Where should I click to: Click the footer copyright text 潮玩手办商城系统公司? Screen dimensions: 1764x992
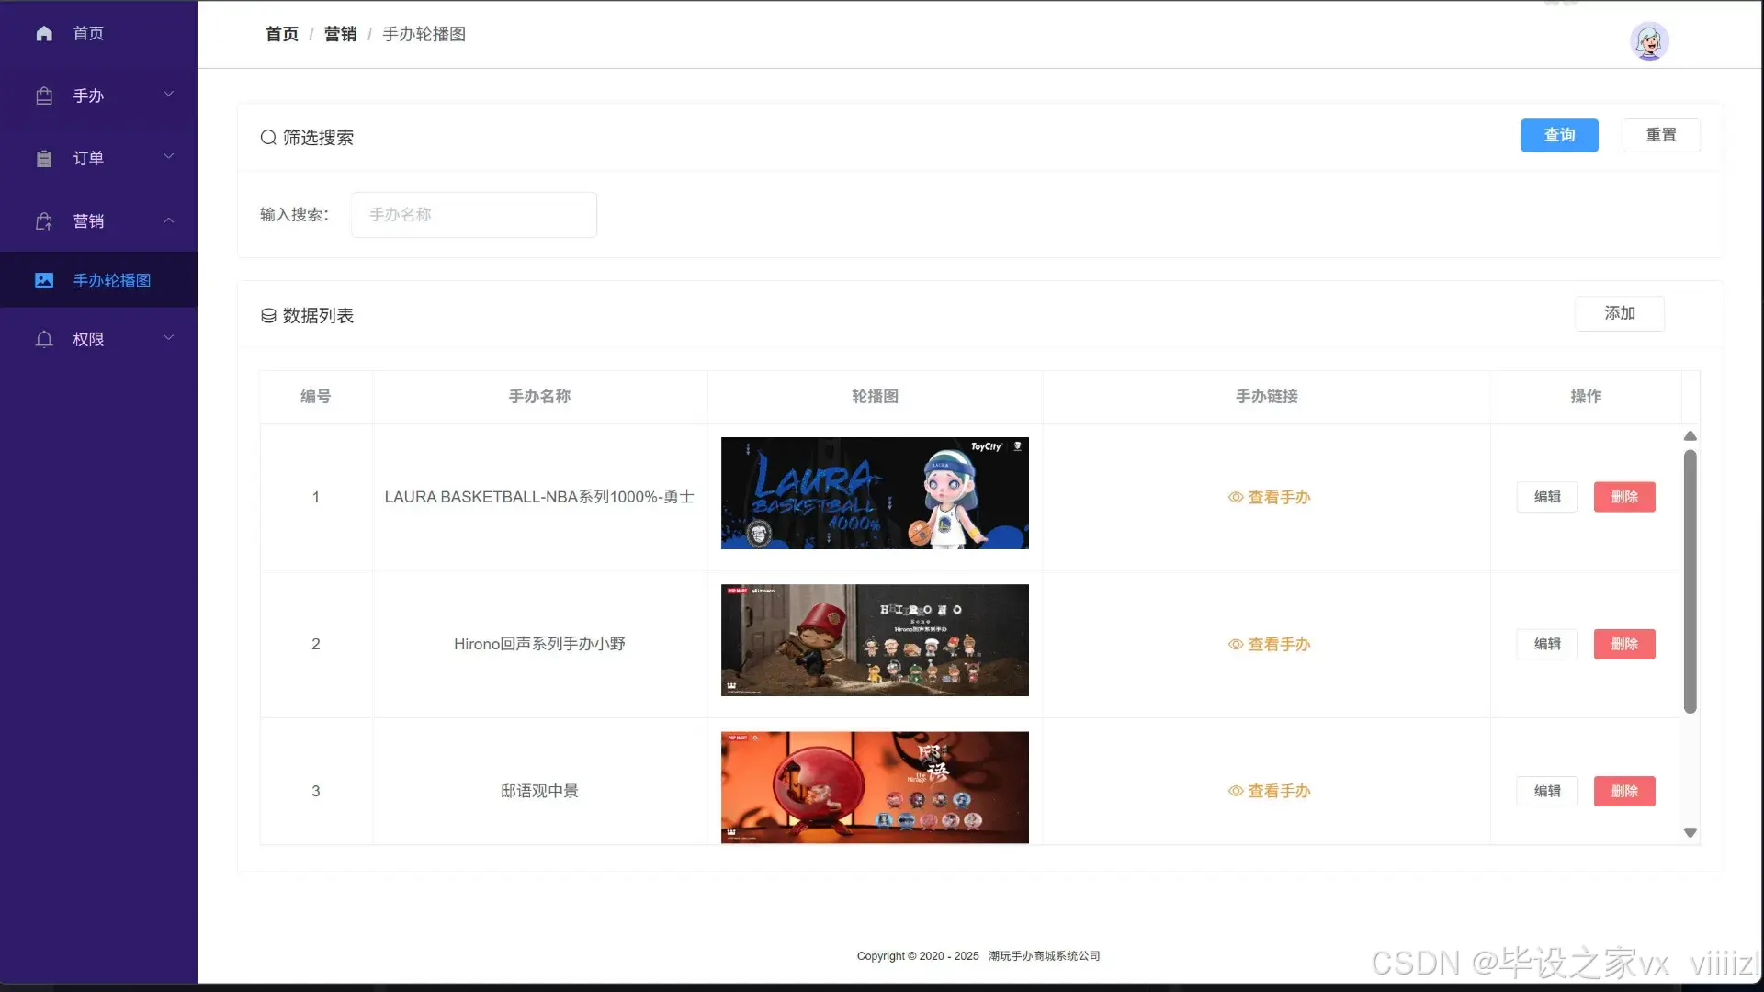click(1044, 956)
